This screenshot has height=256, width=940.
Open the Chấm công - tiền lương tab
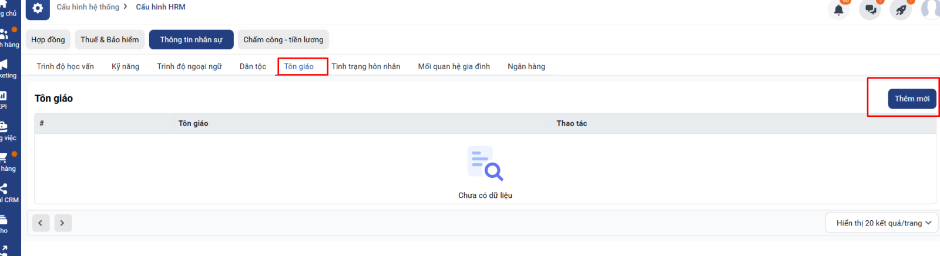283,40
